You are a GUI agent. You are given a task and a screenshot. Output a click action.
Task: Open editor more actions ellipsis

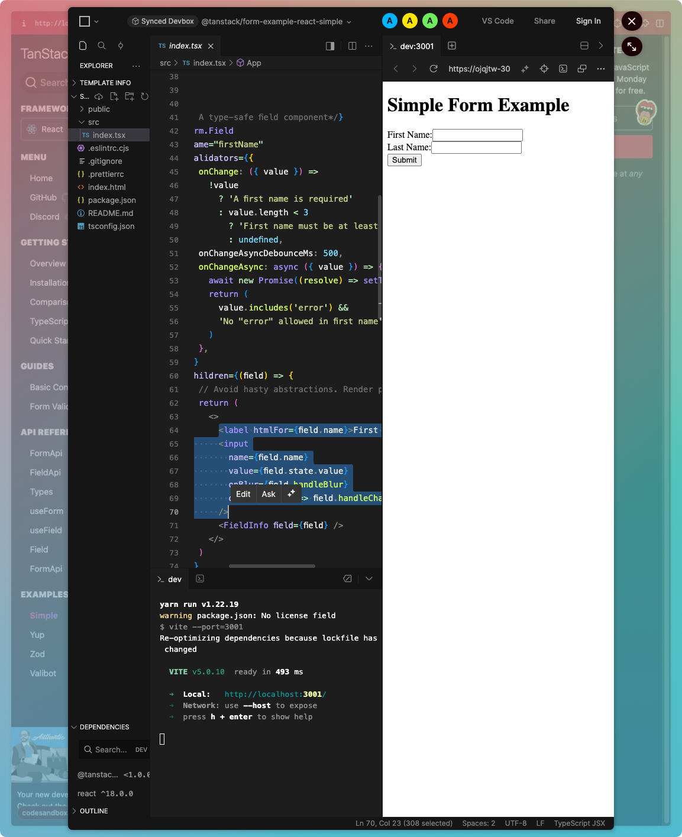pyautogui.click(x=369, y=46)
